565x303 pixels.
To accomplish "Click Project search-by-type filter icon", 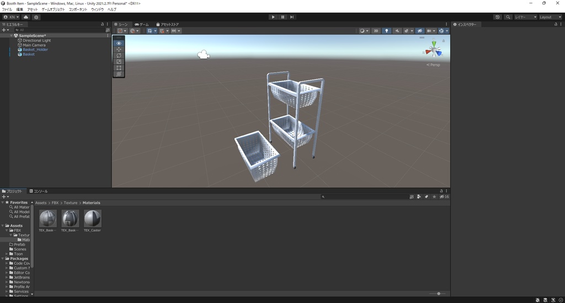I will pos(419,197).
